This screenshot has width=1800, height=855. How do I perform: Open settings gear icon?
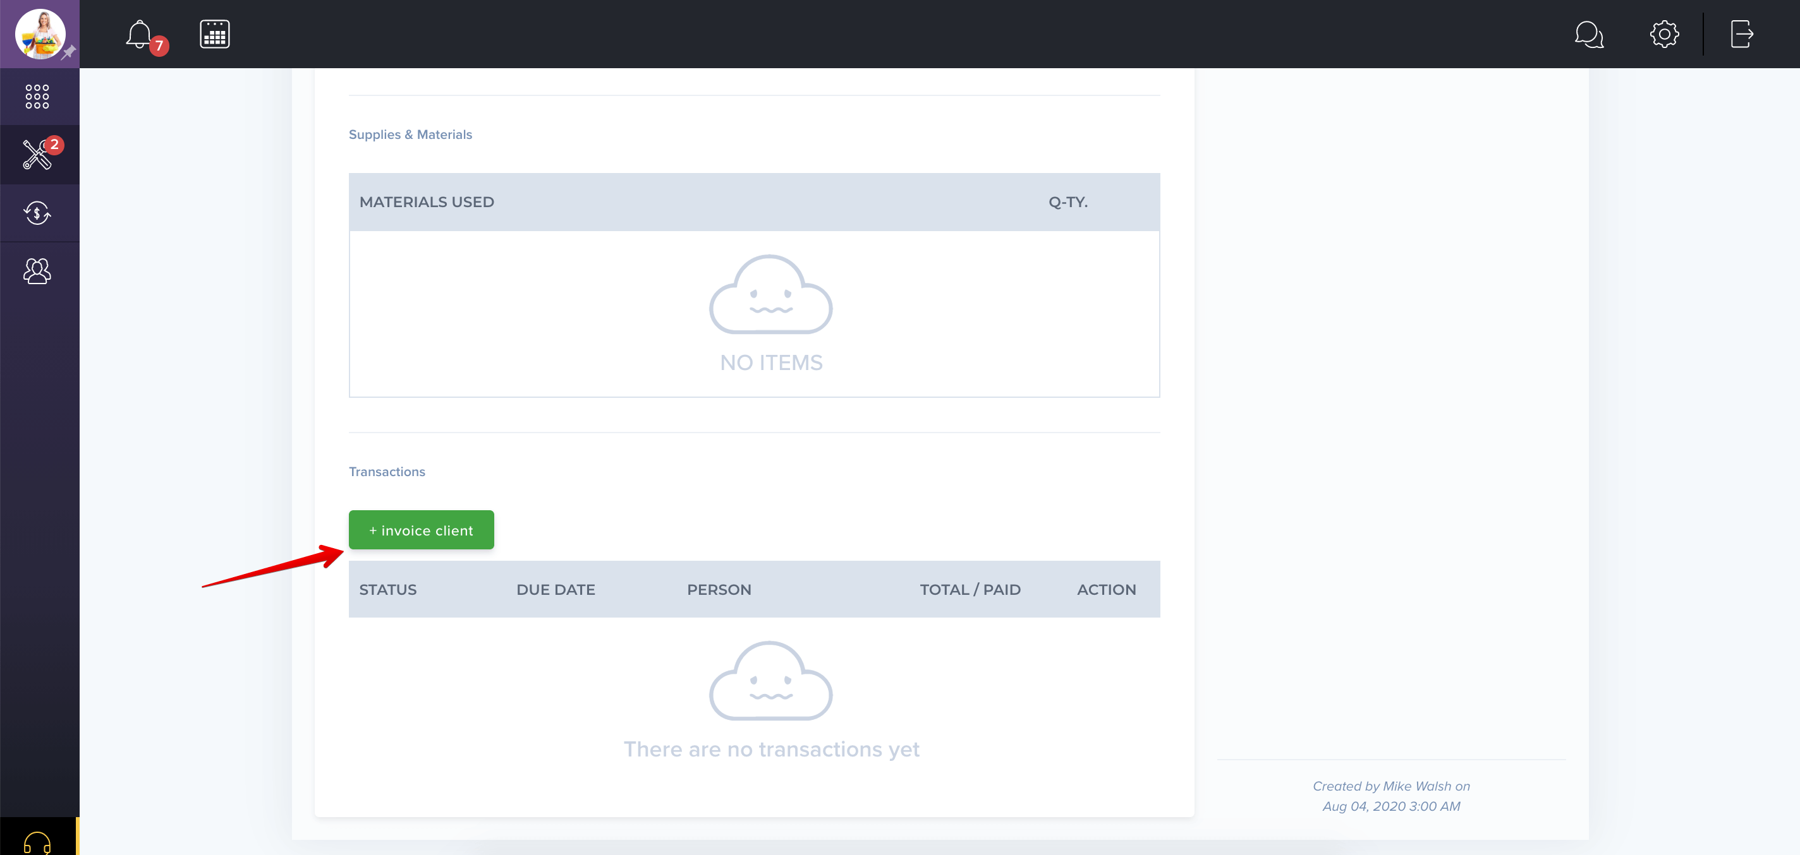pyautogui.click(x=1665, y=34)
